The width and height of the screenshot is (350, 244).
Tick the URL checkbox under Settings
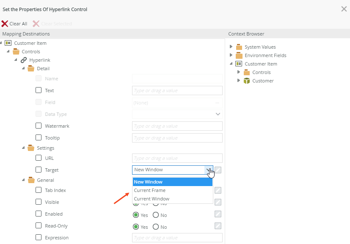39,158
